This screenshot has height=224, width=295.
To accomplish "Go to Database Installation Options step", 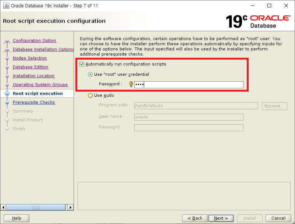I will click(43, 49).
